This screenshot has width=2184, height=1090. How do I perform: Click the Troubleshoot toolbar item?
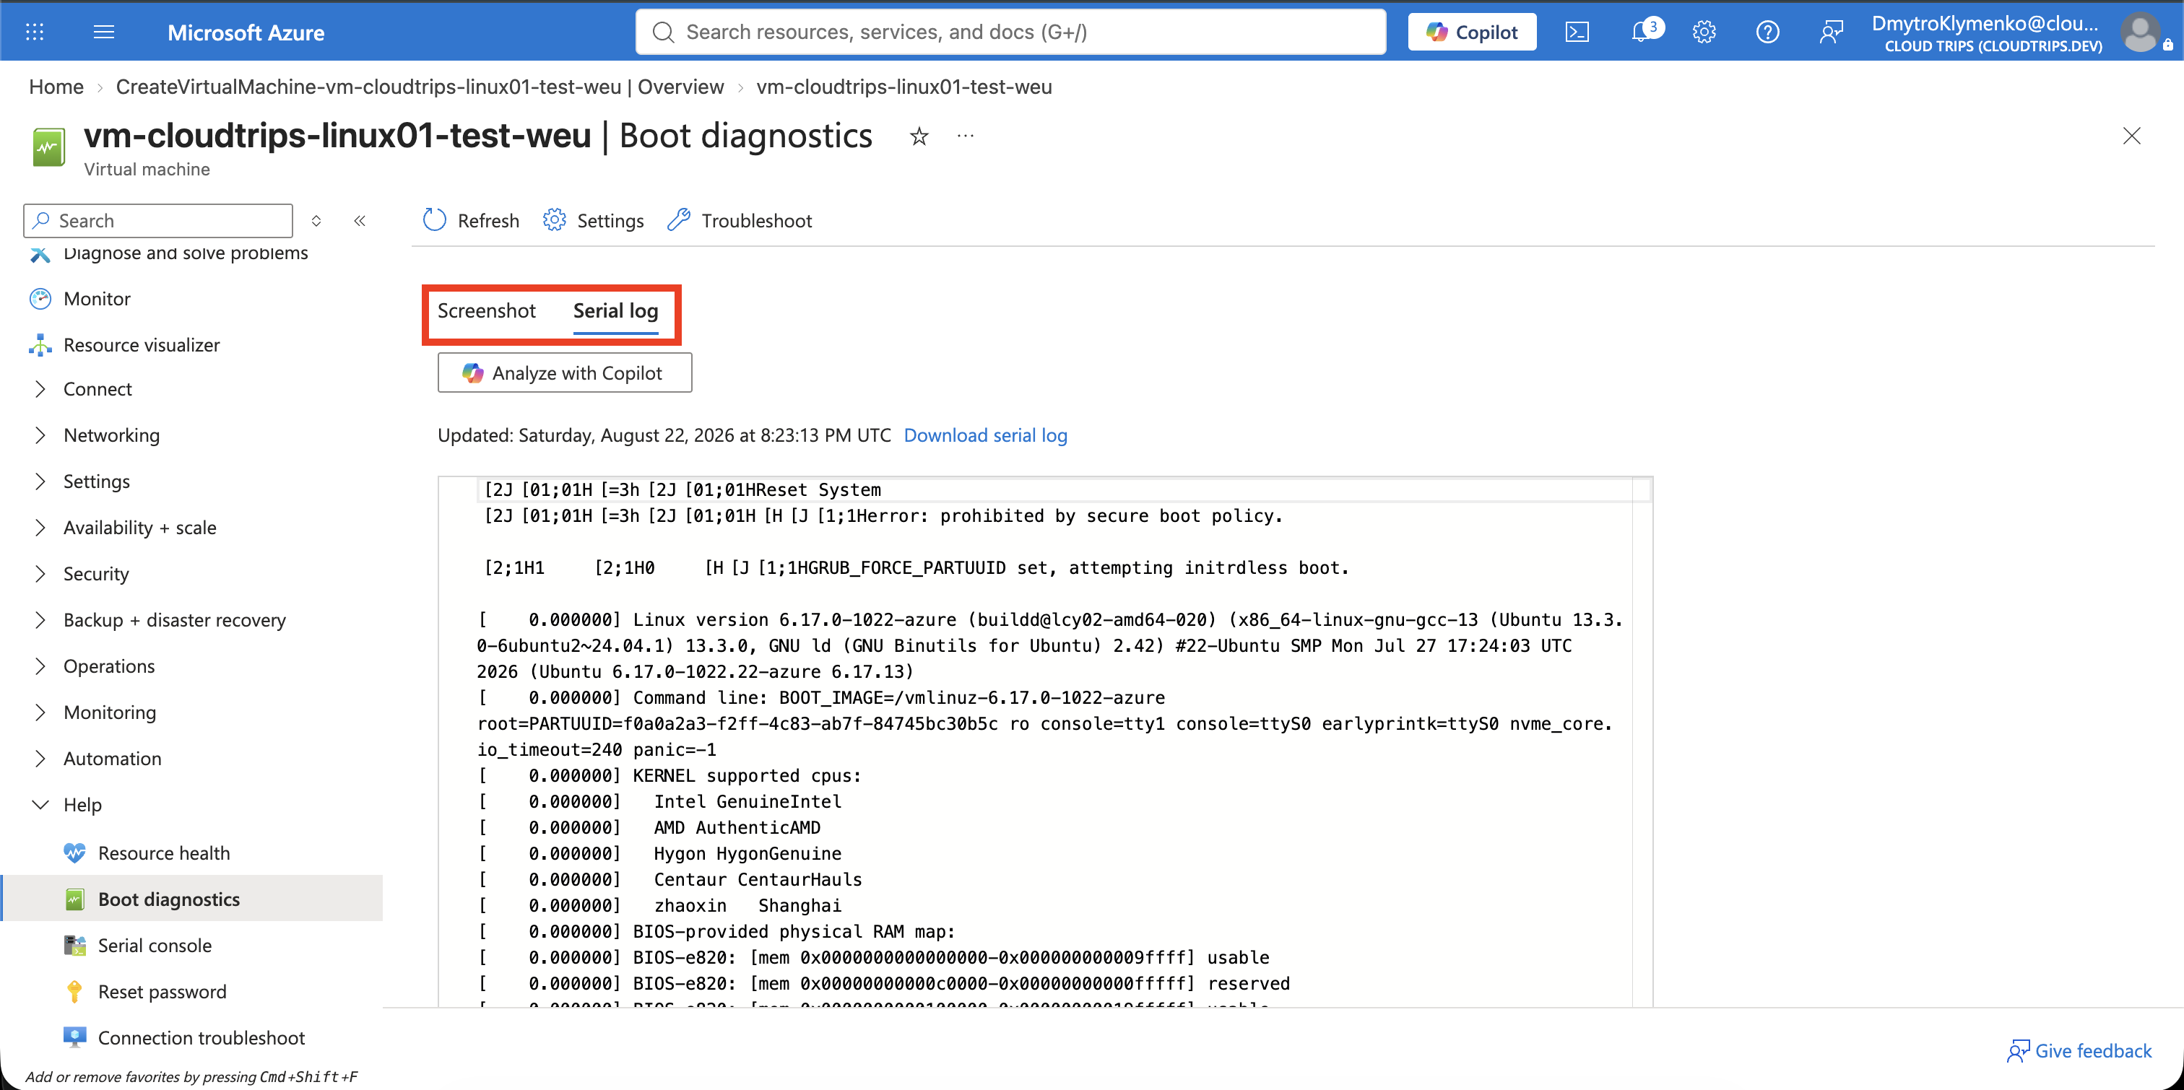(x=740, y=220)
